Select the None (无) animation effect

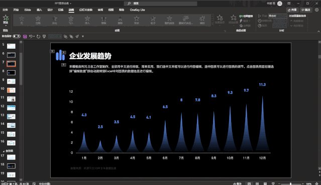pos(22,20)
